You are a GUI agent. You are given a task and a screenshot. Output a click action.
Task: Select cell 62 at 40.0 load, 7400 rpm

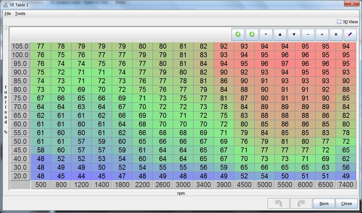point(346,159)
